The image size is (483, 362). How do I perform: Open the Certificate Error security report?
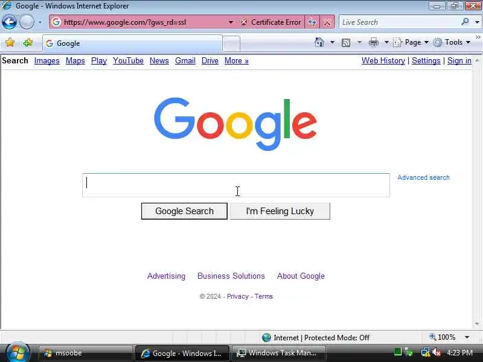click(270, 22)
